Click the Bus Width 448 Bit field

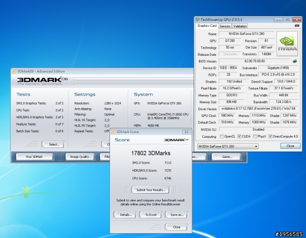pyautogui.click(x=284, y=95)
